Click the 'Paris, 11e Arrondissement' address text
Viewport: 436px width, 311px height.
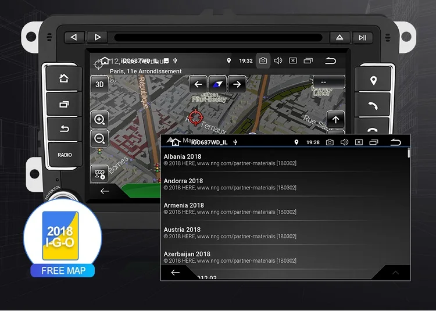(146, 71)
